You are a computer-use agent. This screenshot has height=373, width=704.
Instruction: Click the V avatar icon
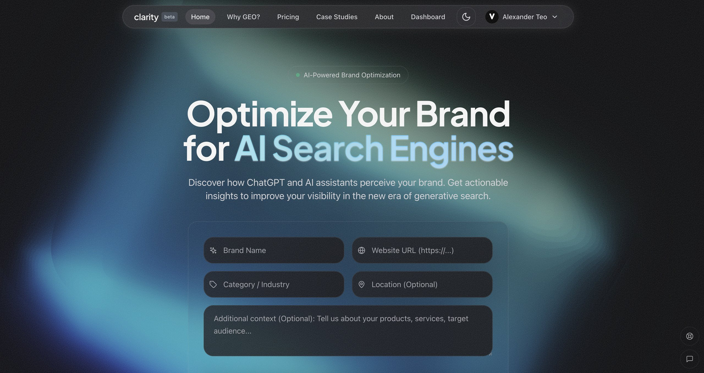491,17
